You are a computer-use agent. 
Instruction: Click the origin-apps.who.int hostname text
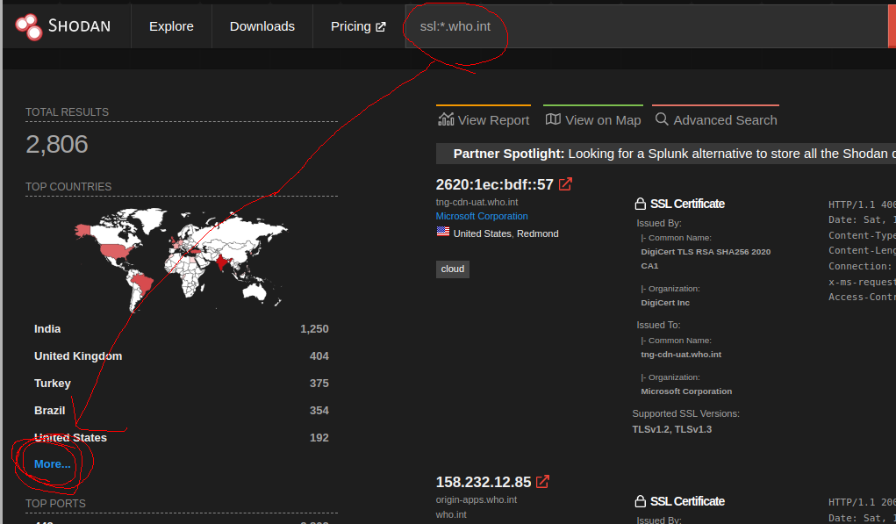tap(477, 500)
